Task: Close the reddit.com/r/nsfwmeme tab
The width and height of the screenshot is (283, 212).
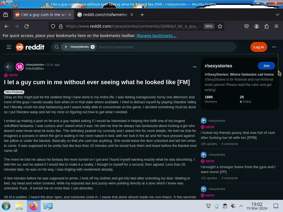Action: (x=132, y=15)
